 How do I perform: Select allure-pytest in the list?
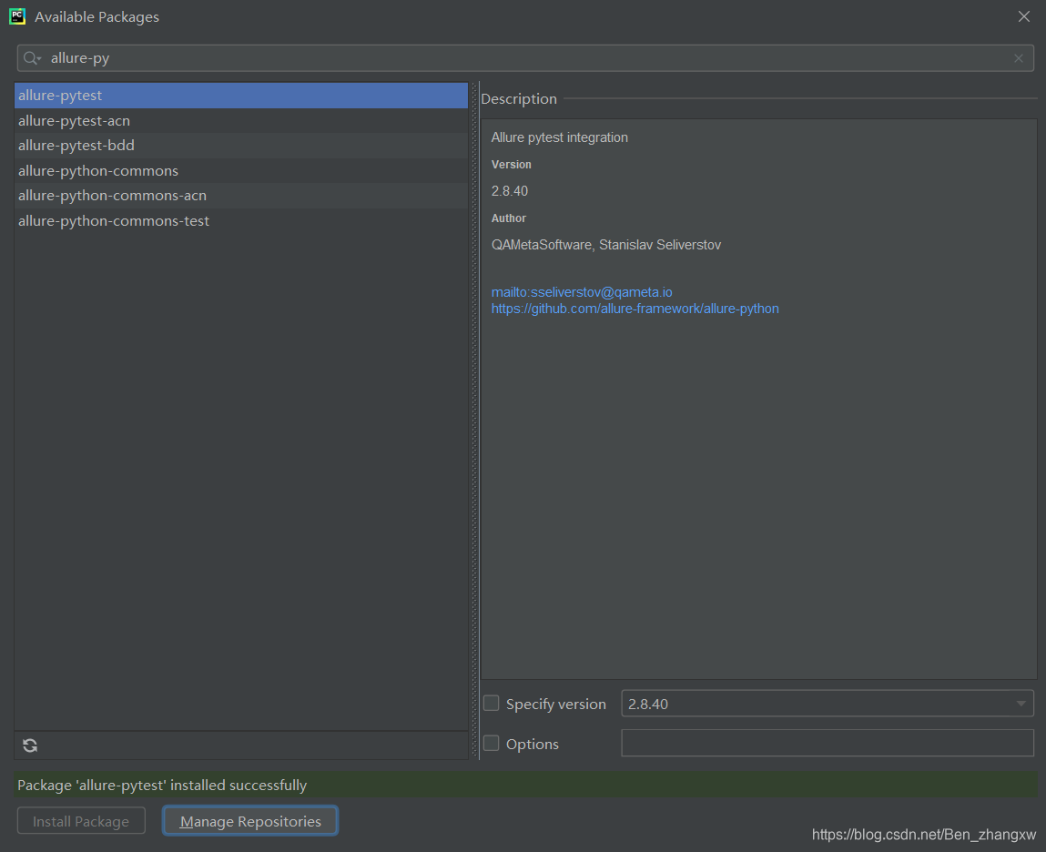pos(241,96)
